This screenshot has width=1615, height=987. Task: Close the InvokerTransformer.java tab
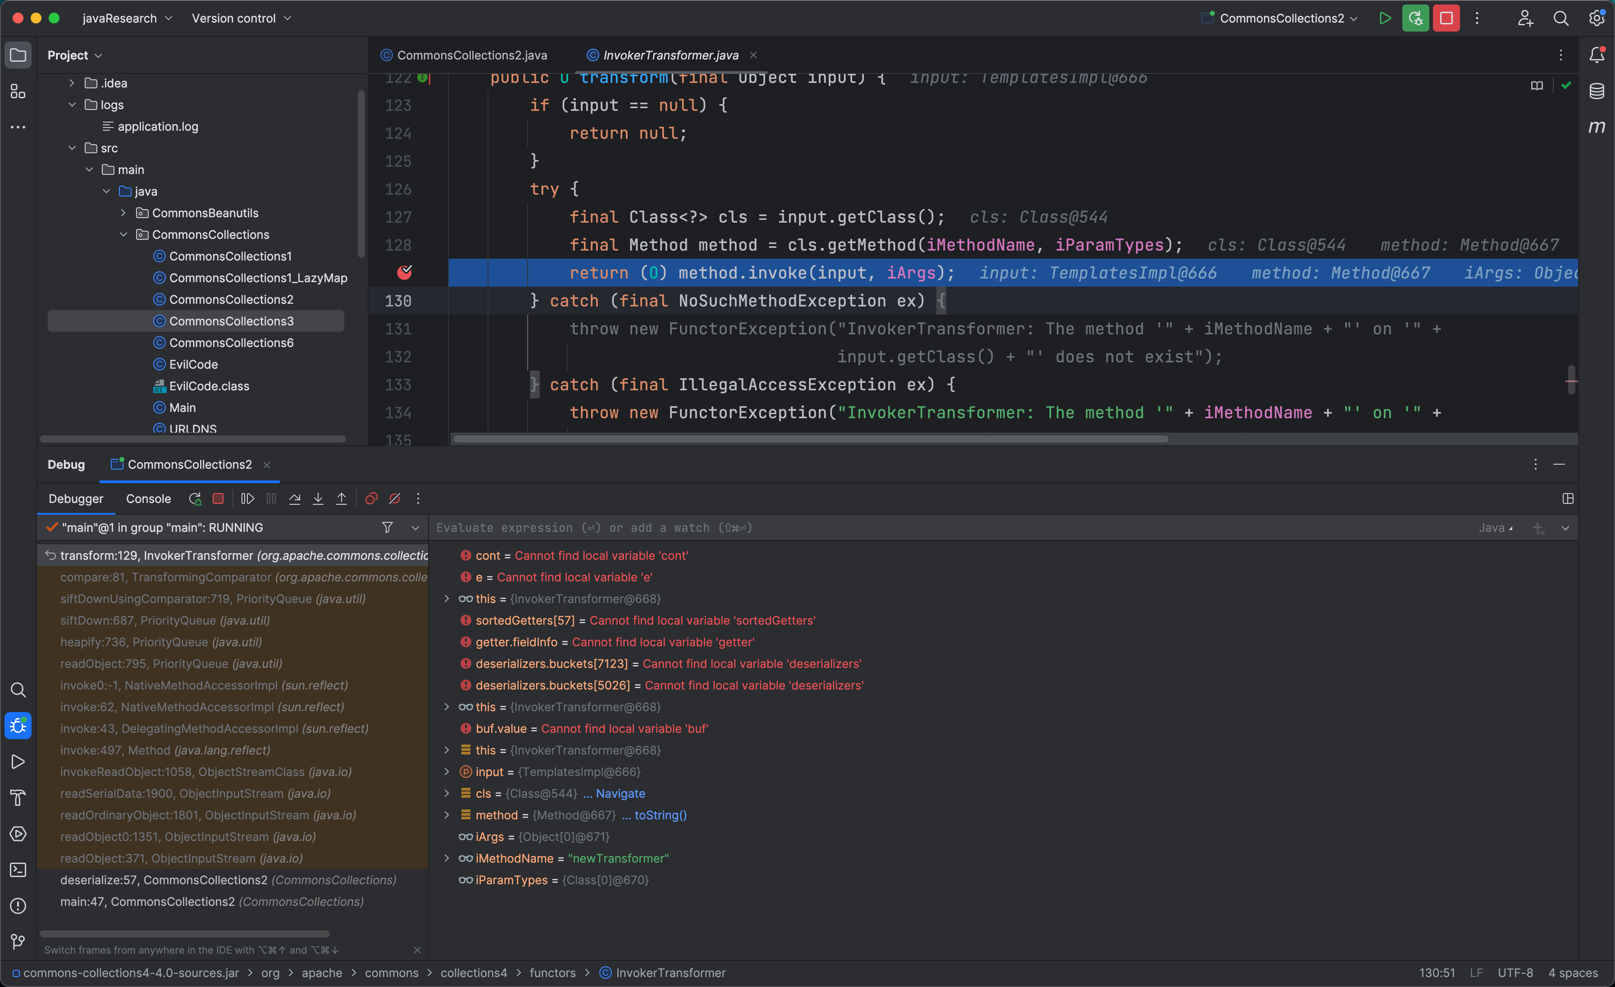tap(753, 55)
